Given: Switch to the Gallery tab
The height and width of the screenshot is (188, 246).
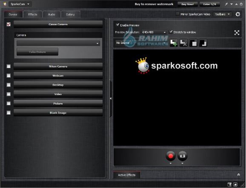Looking at the screenshot, I should [70, 14].
